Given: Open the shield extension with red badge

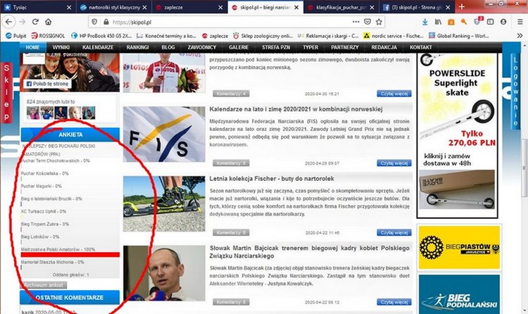Looking at the screenshot, I should tap(477, 21).
